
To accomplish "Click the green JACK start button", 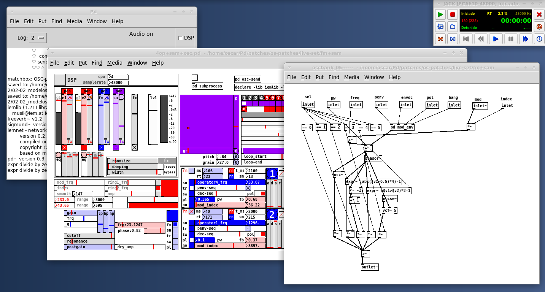I will point(440,15).
